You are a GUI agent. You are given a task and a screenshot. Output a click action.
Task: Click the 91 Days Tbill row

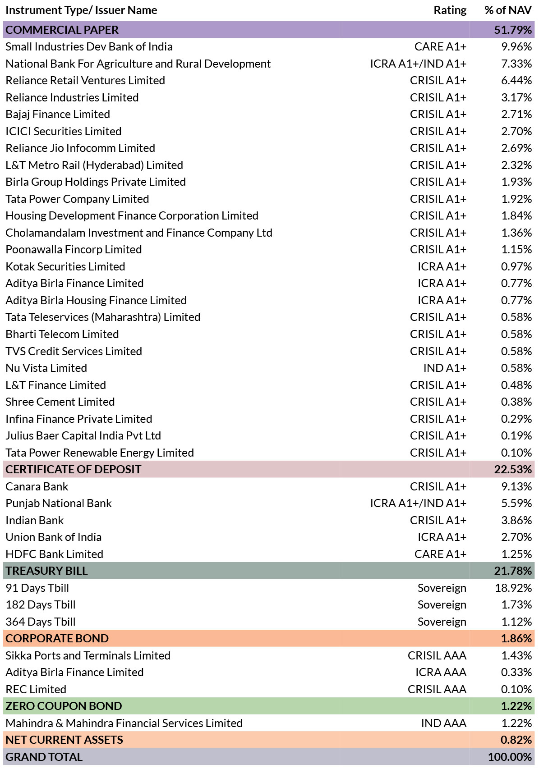[x=269, y=588]
